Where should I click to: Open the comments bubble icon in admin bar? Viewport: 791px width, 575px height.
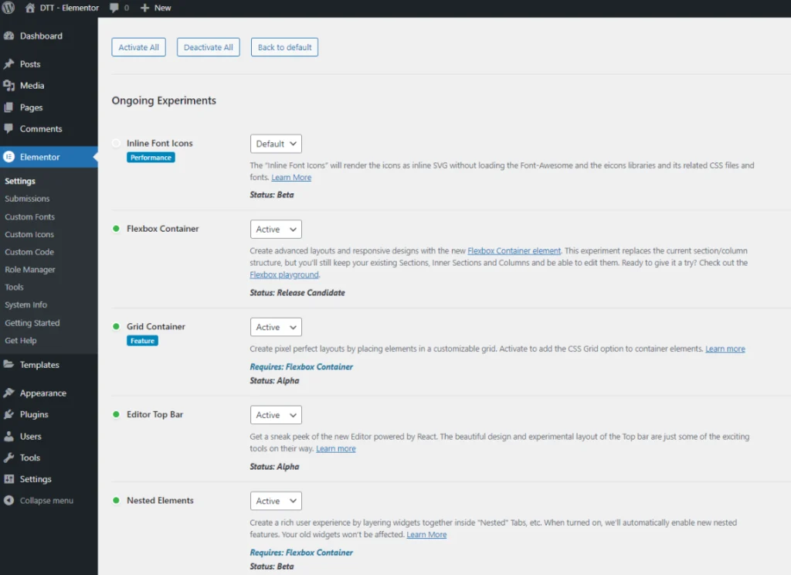[114, 8]
